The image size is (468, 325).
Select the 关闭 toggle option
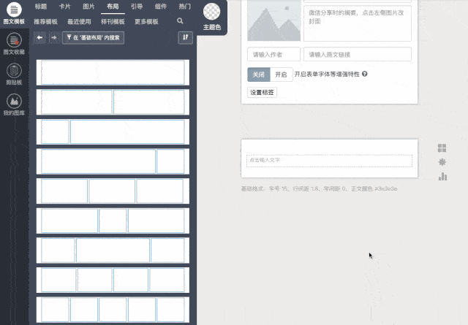coord(258,74)
